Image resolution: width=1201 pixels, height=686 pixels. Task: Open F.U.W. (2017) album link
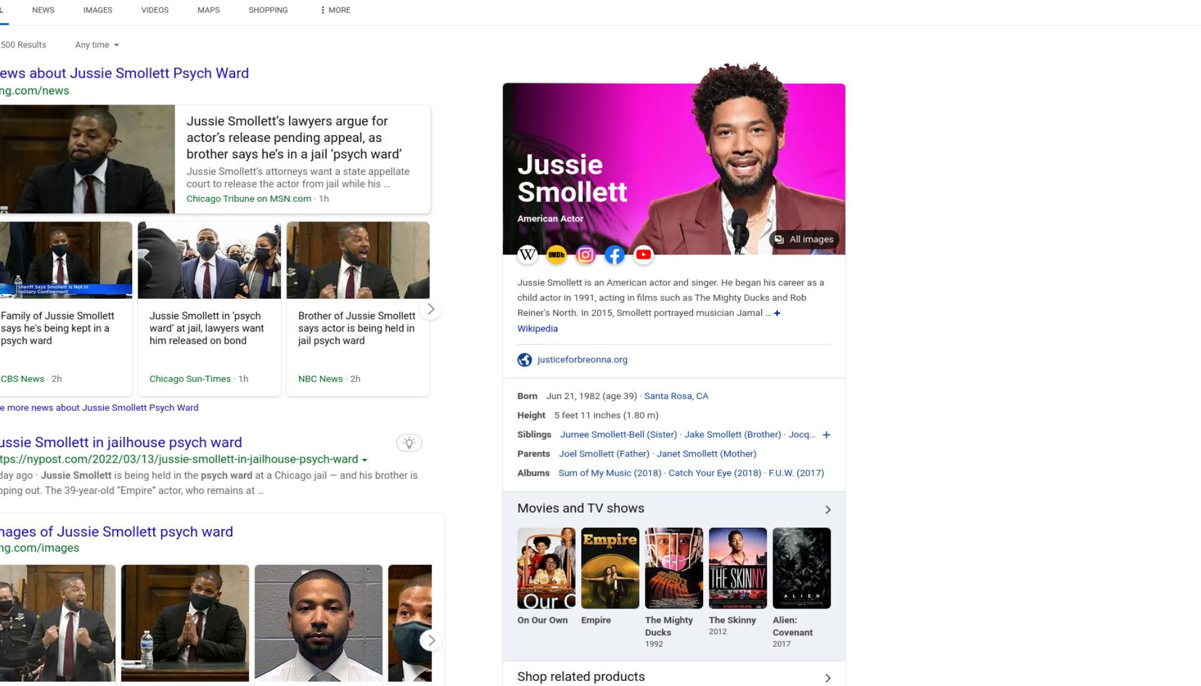point(796,473)
